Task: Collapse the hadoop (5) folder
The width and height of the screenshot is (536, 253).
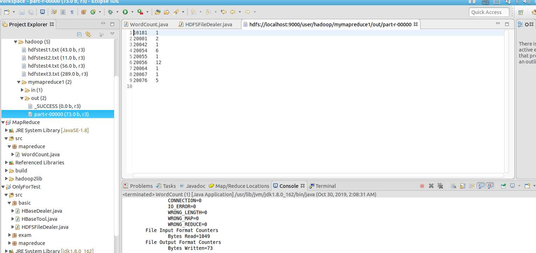Action: [x=16, y=42]
